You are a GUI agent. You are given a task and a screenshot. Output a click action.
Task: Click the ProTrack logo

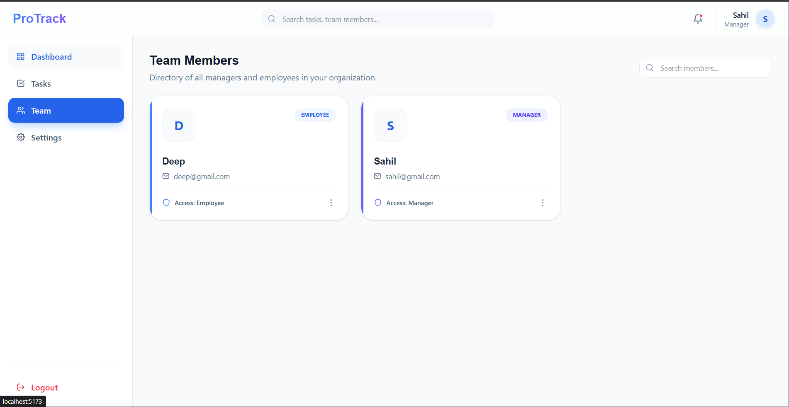39,19
